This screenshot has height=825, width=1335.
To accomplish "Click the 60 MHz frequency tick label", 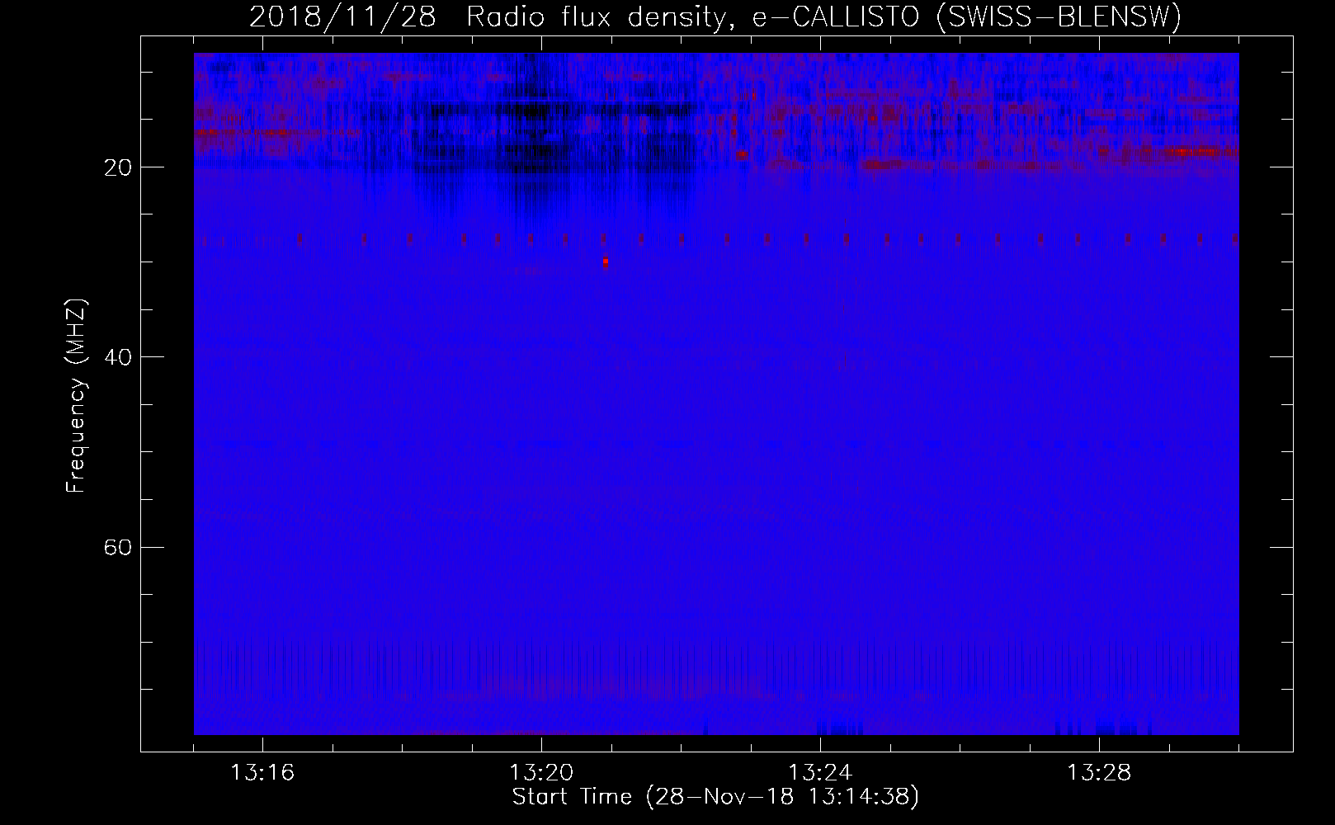I will [x=117, y=547].
